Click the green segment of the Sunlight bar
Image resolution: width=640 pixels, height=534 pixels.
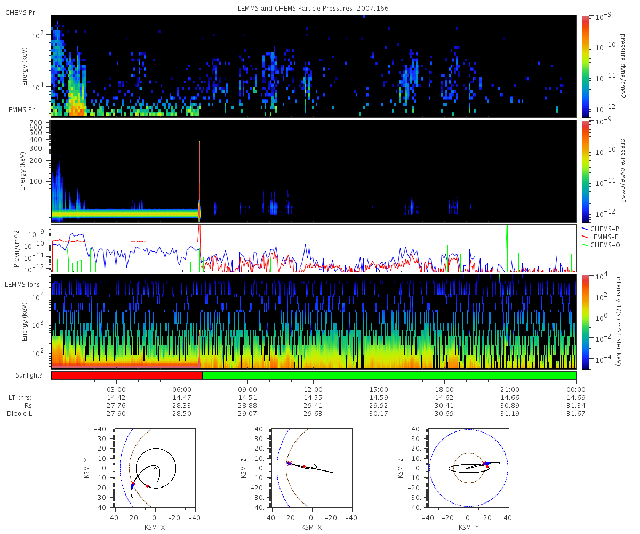tap(389, 375)
